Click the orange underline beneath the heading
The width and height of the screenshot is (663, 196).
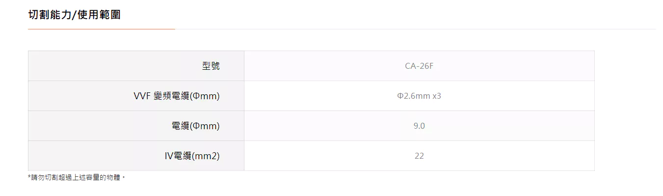[102, 29]
